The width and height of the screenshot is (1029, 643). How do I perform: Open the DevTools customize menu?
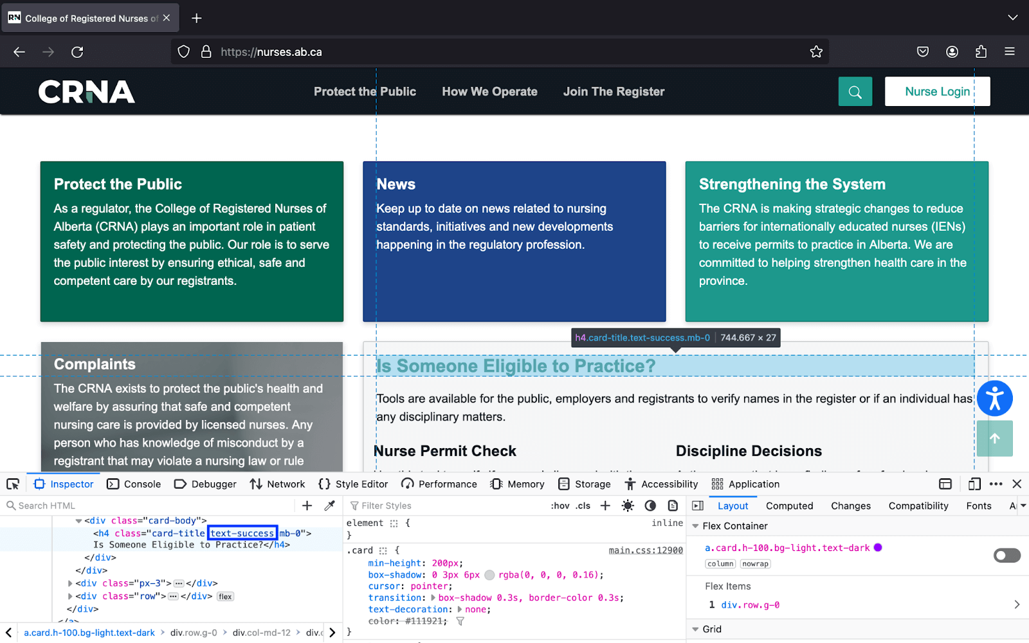pyautogui.click(x=996, y=484)
